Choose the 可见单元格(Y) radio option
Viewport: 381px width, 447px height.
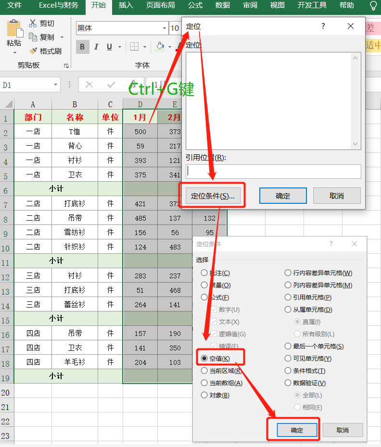click(x=288, y=359)
